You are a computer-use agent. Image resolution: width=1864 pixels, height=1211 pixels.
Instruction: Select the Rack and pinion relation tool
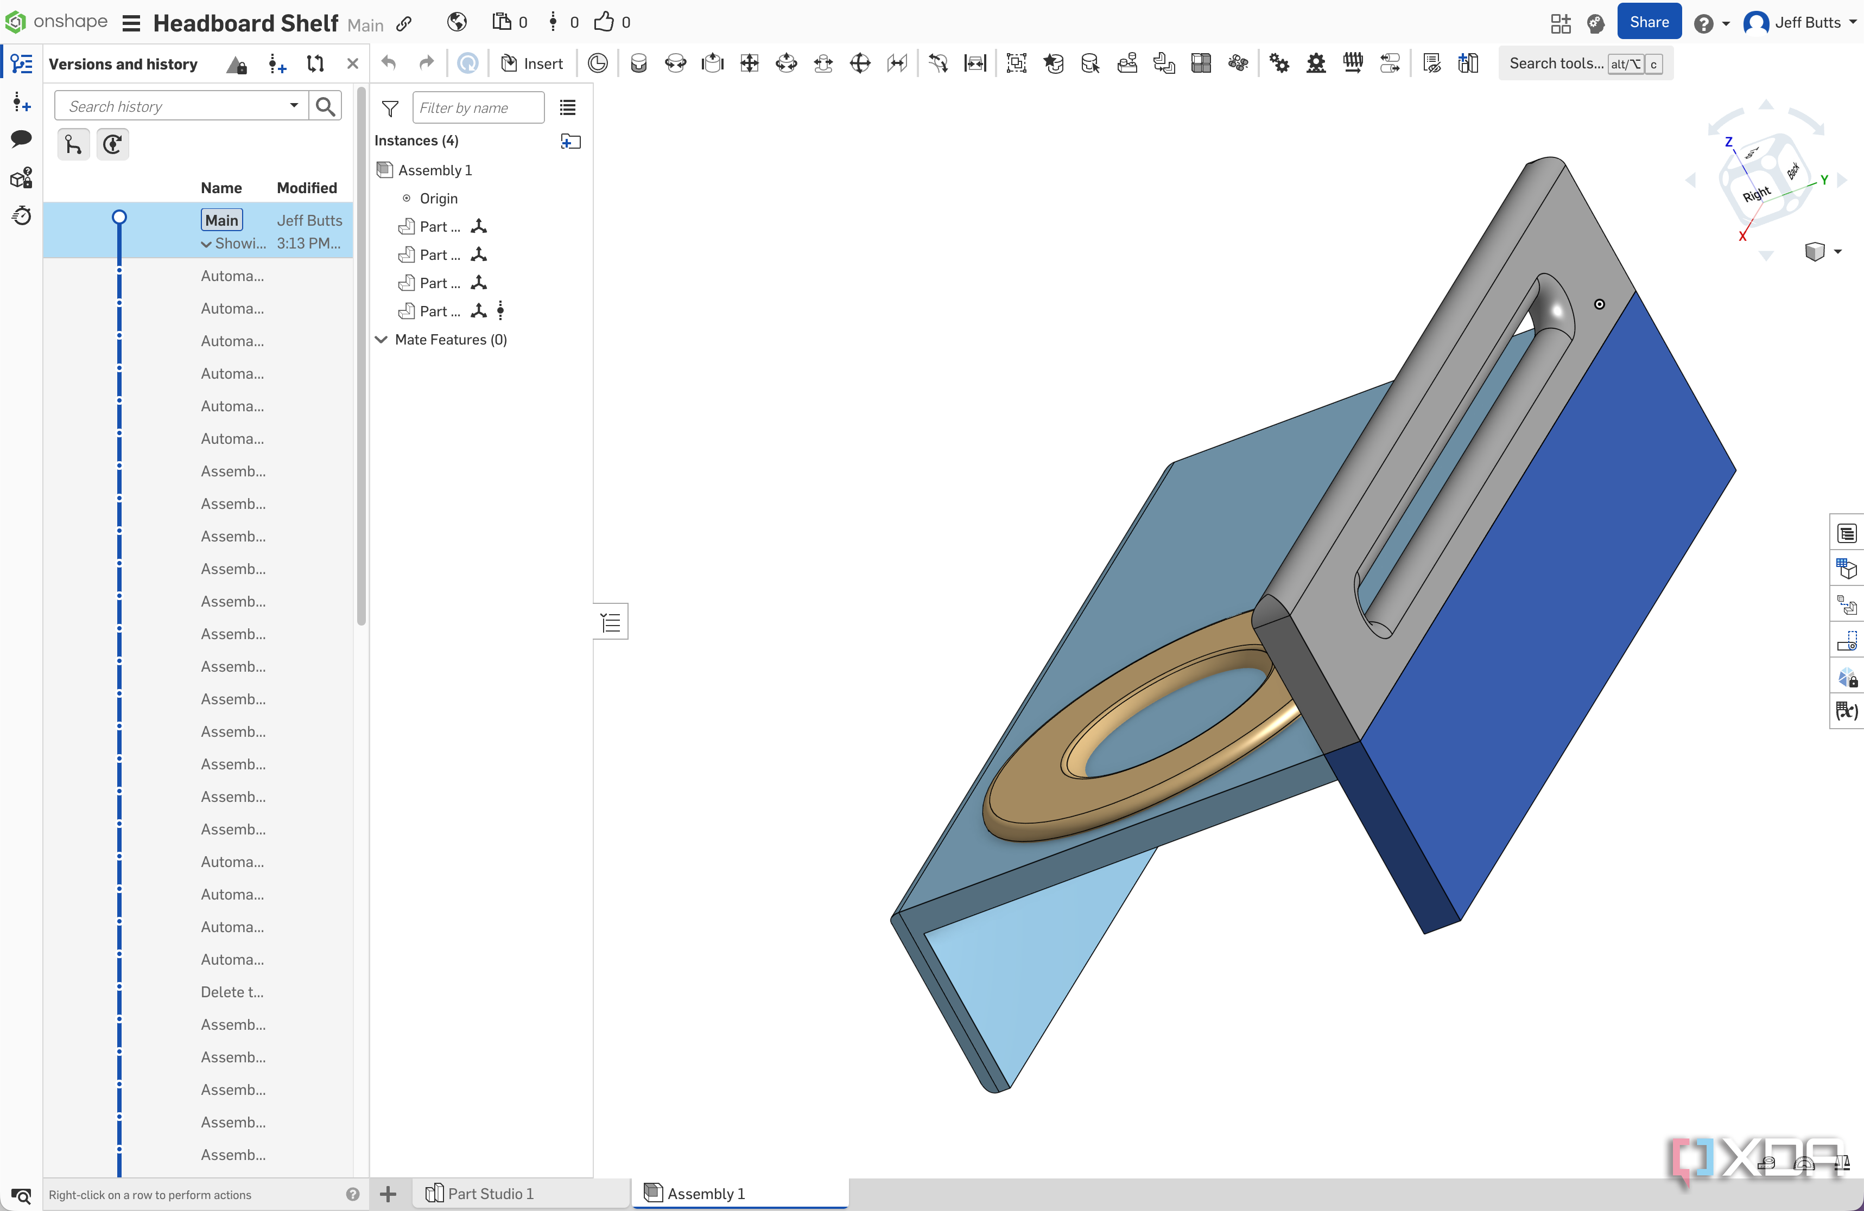1316,63
